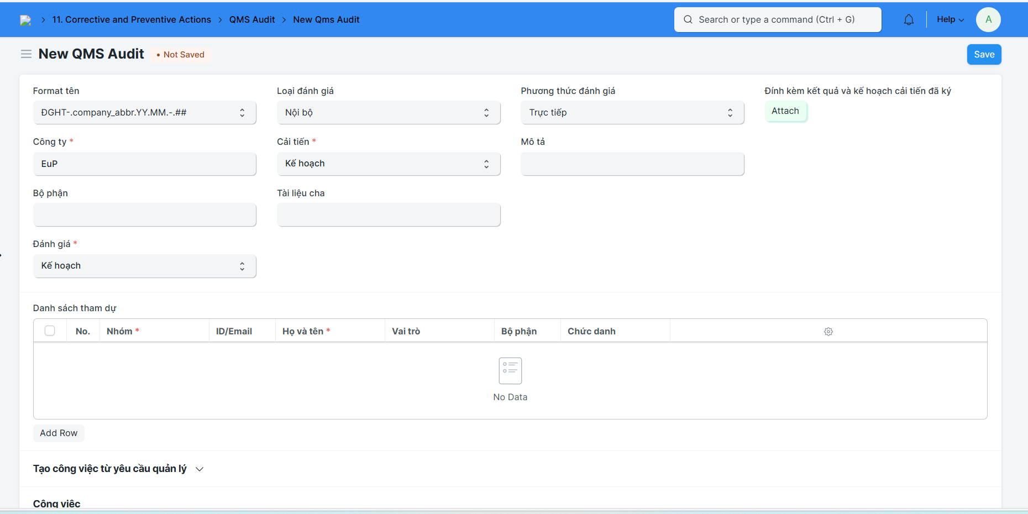Click the search magnifier icon

(688, 20)
